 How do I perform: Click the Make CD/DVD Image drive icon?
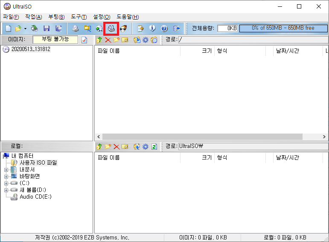tap(76, 28)
